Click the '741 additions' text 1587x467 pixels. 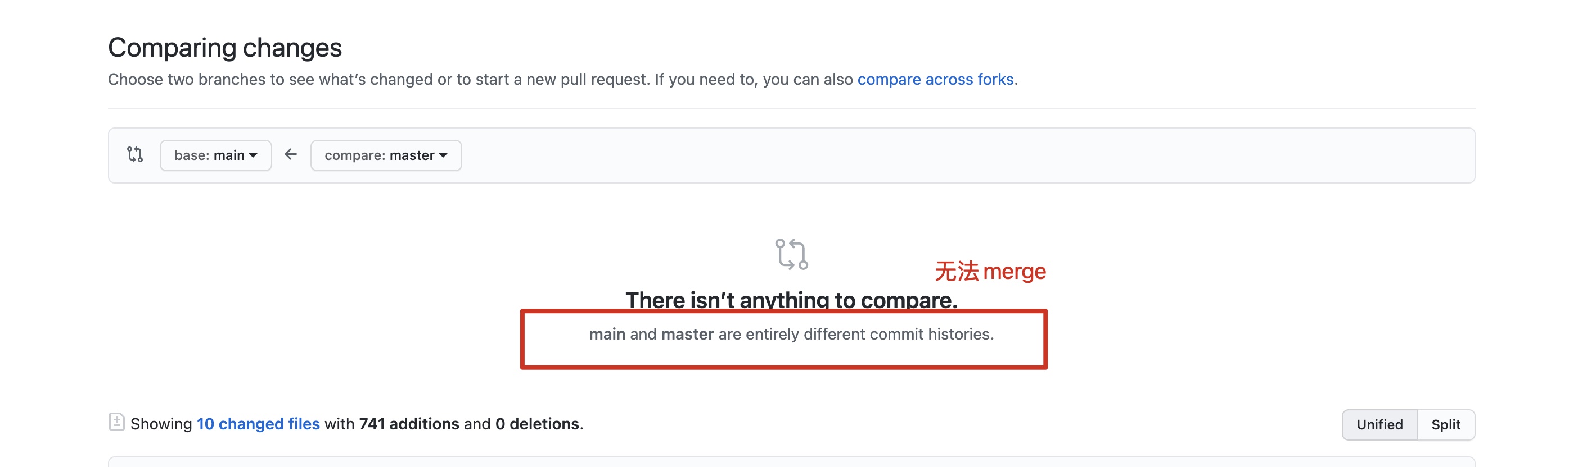(409, 424)
